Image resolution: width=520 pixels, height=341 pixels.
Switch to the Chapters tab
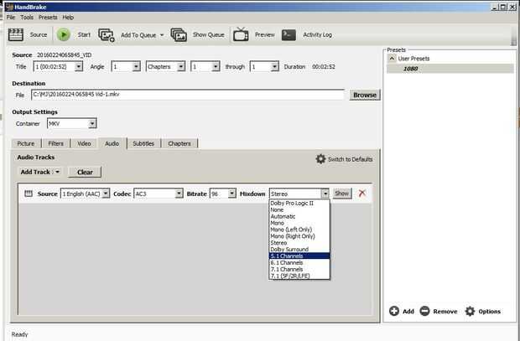click(179, 143)
